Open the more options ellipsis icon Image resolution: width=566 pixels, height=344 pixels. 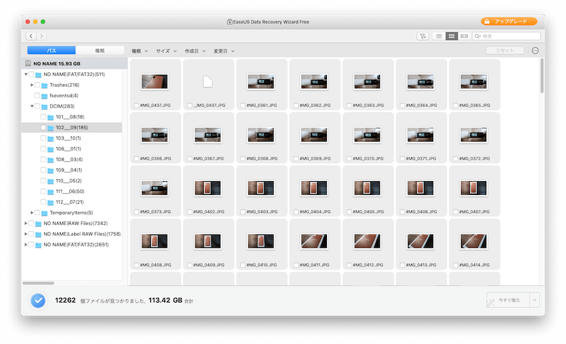point(535,50)
